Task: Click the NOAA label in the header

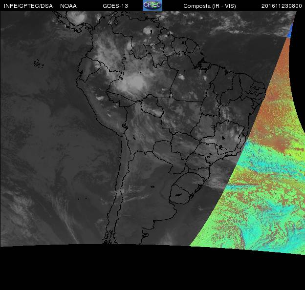Action: [x=68, y=6]
